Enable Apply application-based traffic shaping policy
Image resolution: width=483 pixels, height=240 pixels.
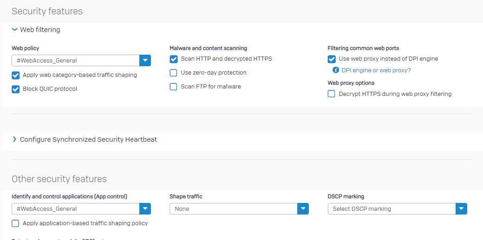[x=15, y=223]
